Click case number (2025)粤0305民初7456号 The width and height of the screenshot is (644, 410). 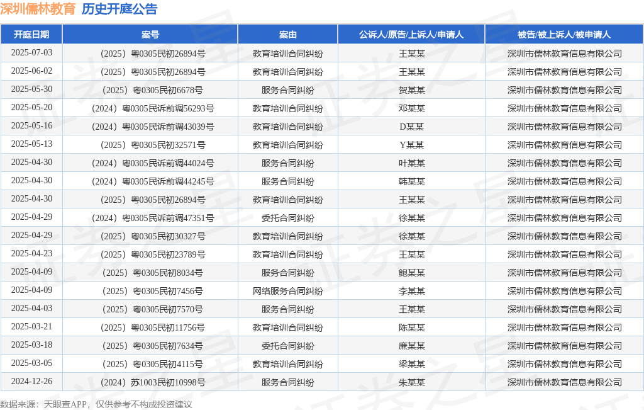(x=153, y=291)
